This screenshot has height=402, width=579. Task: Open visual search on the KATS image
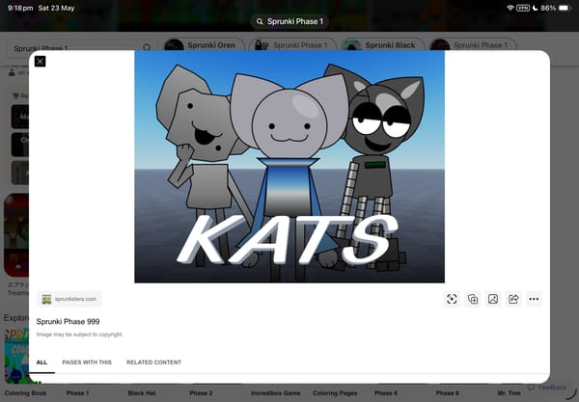point(452,299)
